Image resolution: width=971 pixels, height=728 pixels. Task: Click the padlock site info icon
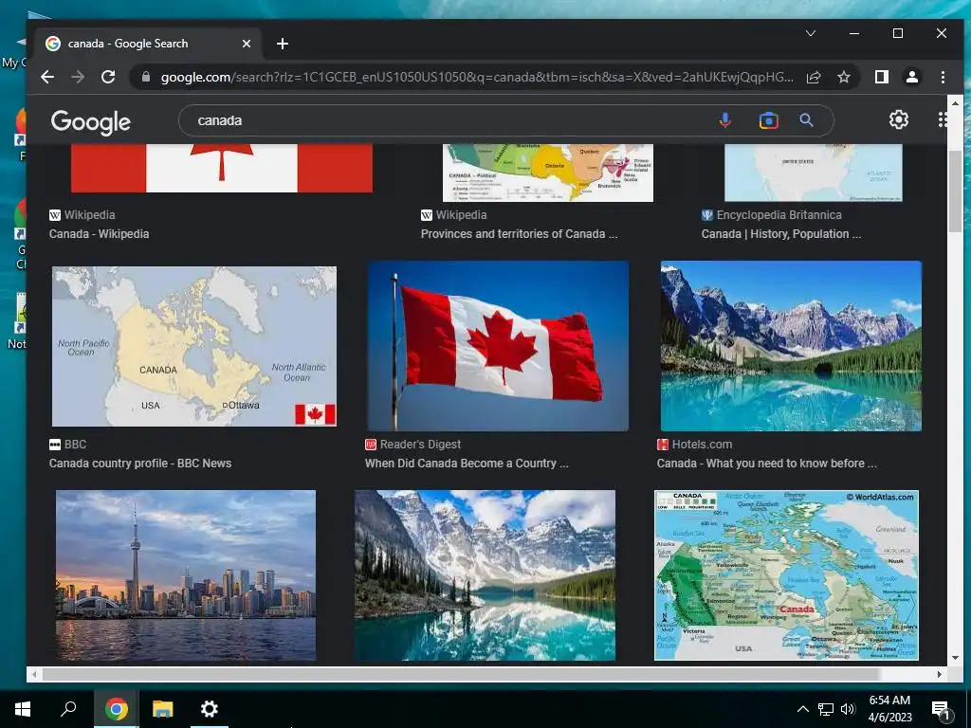(146, 77)
